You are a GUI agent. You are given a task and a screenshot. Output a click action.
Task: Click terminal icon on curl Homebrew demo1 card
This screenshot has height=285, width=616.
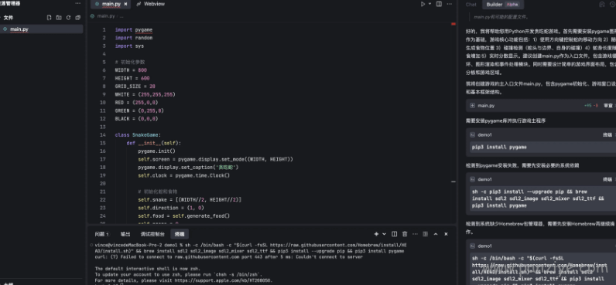tap(473, 246)
